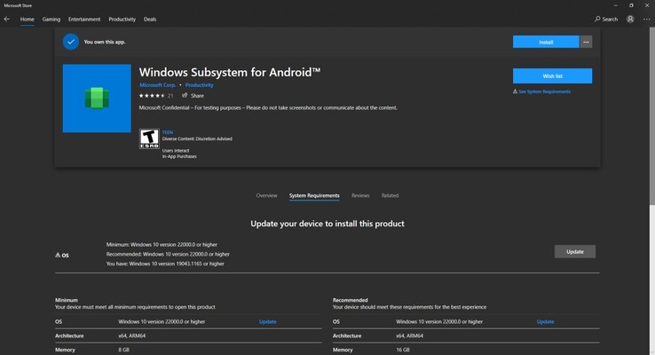This screenshot has width=655, height=355.
Task: Go back with the back arrow
Action: [7, 20]
